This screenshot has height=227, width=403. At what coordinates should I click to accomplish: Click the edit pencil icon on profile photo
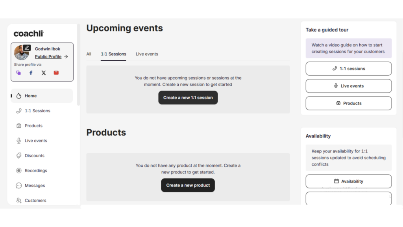[x=27, y=48]
